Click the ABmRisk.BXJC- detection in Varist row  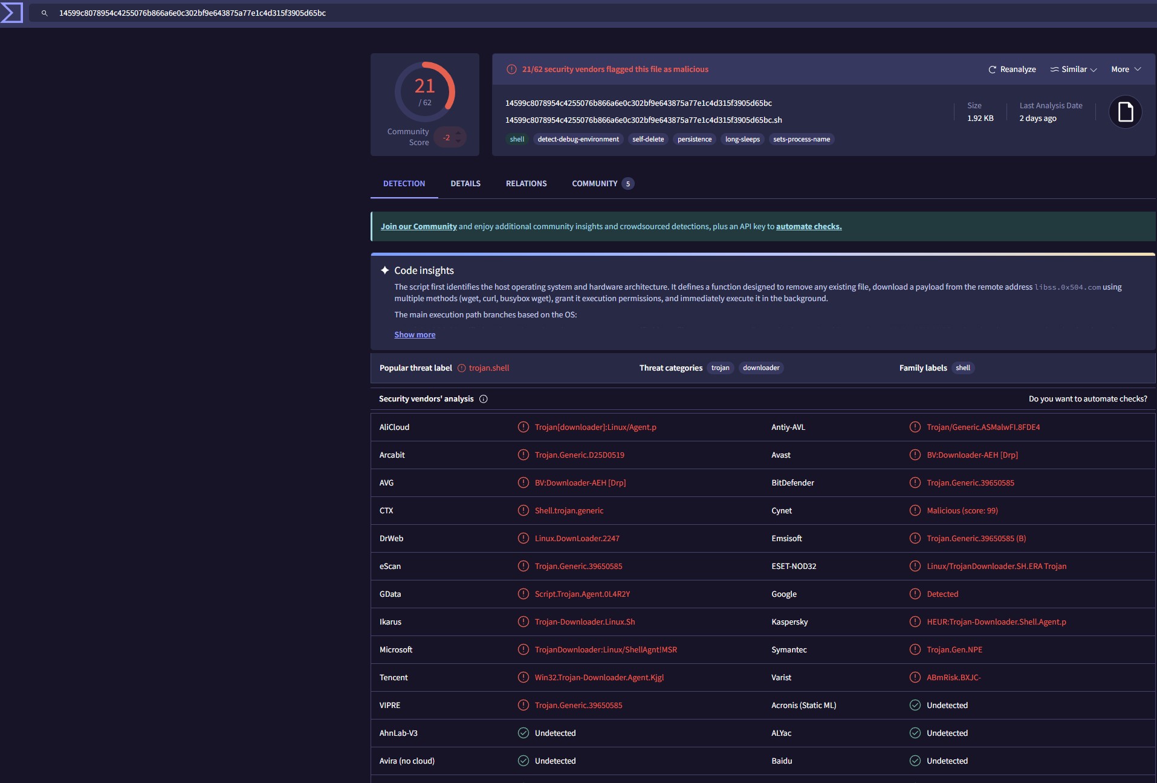pyautogui.click(x=953, y=678)
